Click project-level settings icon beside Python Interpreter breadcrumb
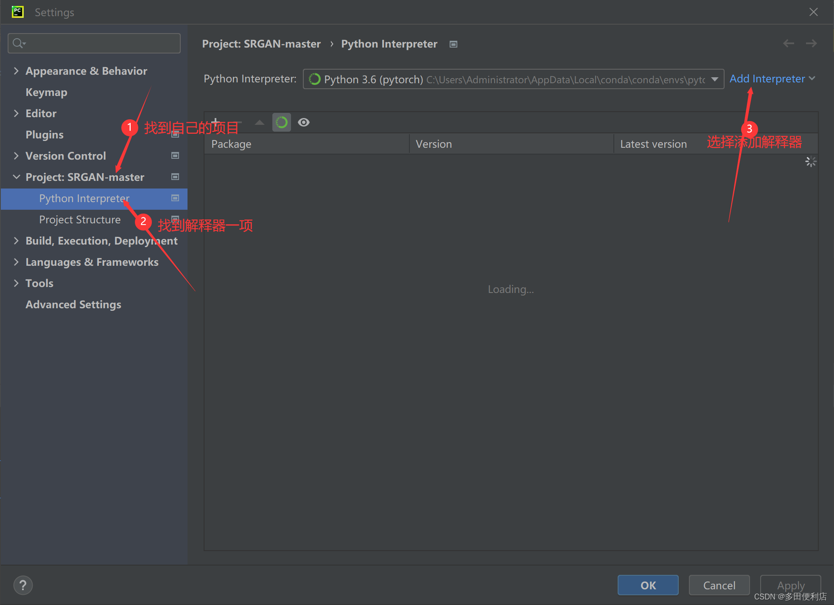Viewport: 834px width, 605px height. (453, 44)
